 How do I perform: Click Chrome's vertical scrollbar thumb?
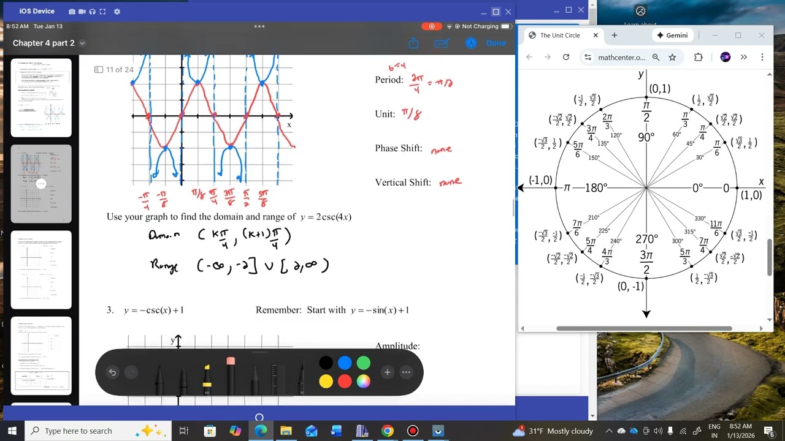770,257
